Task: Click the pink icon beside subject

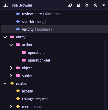Action: pyautogui.click(x=18, y=76)
